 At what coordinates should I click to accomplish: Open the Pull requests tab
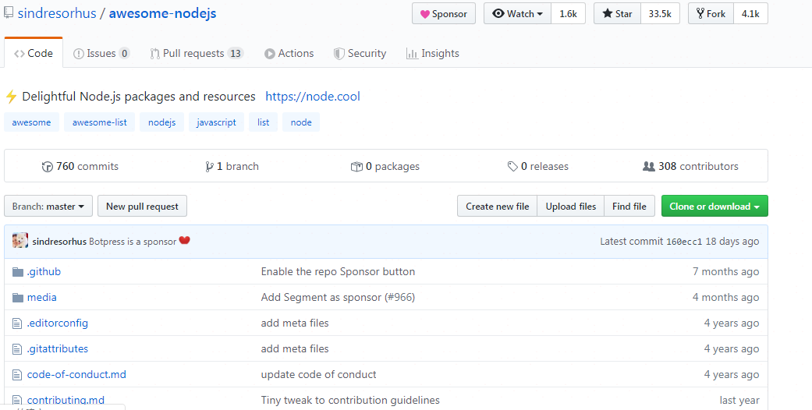point(203,54)
